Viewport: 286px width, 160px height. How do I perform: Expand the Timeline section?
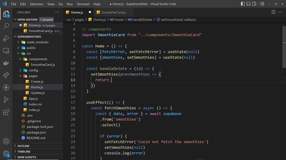tap(24, 152)
